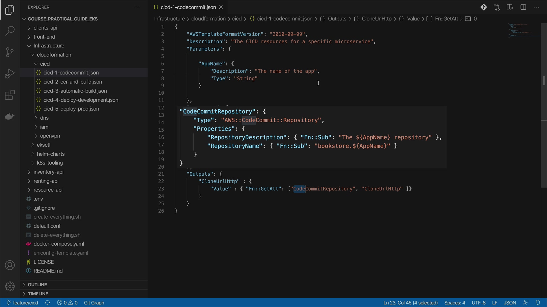Image resolution: width=547 pixels, height=307 pixels.
Task: Open cicd-2-ecr-and-build.json file
Action: pos(73,82)
